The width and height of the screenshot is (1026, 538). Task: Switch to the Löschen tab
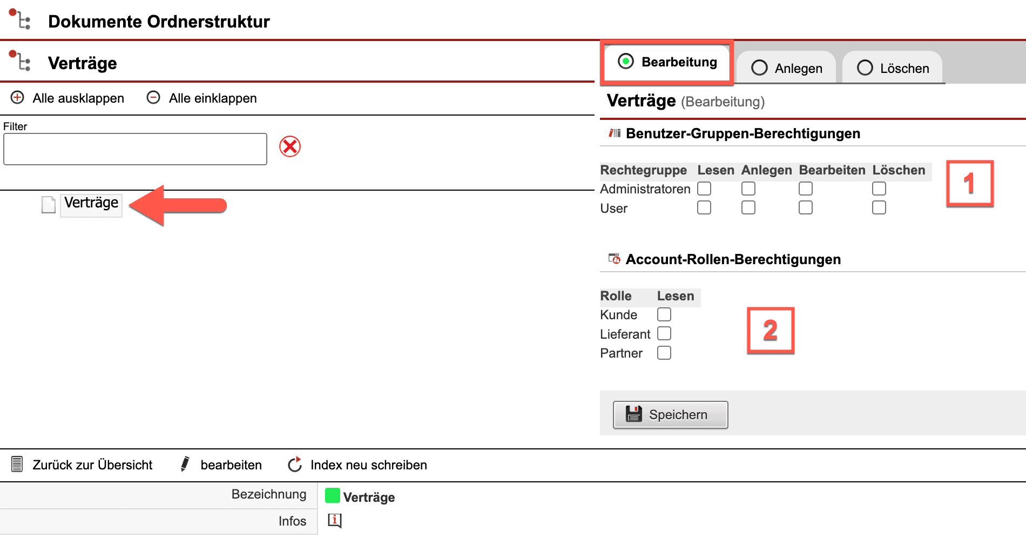coord(893,69)
